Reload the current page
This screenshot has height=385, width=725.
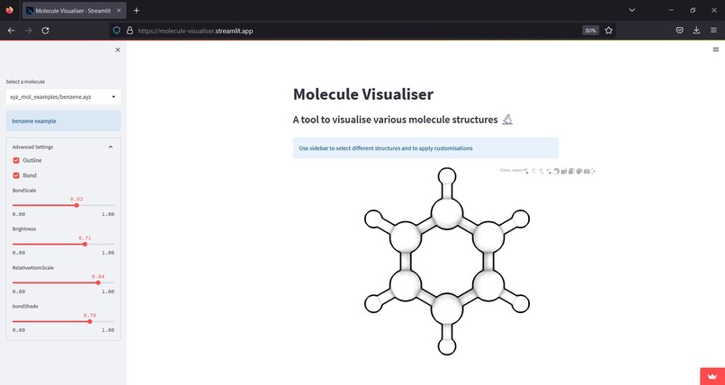pos(45,31)
